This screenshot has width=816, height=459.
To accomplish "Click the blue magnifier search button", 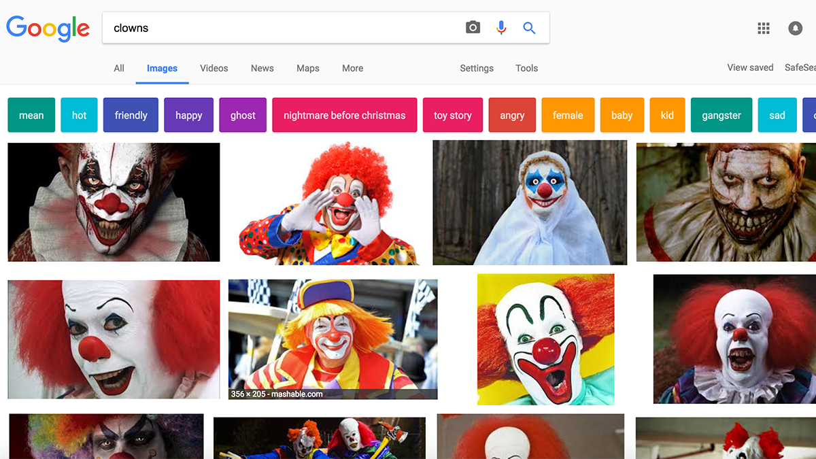I will (529, 28).
